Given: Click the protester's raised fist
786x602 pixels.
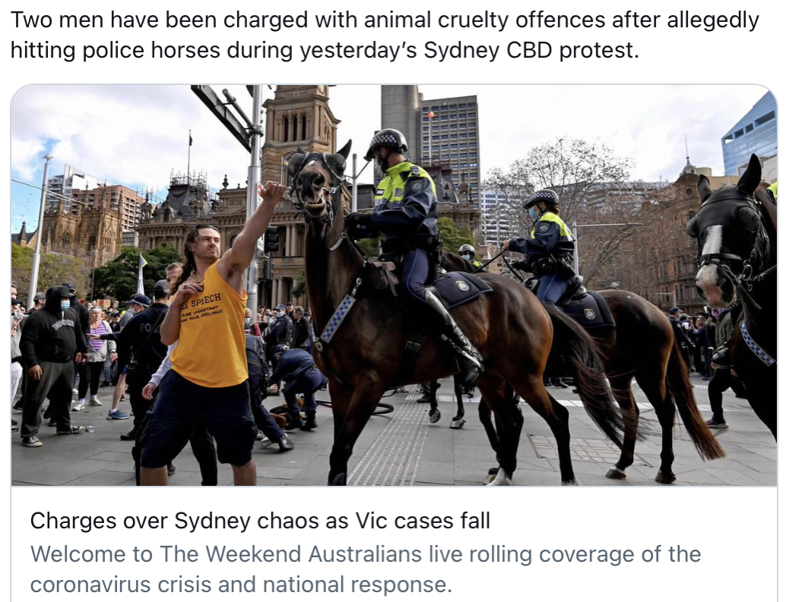Looking at the screenshot, I should coord(273,191).
